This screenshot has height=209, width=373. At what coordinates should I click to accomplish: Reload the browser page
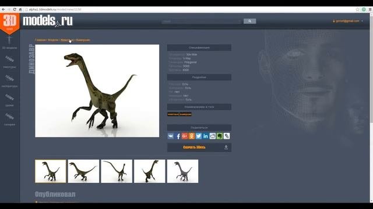pyautogui.click(x=15, y=9)
